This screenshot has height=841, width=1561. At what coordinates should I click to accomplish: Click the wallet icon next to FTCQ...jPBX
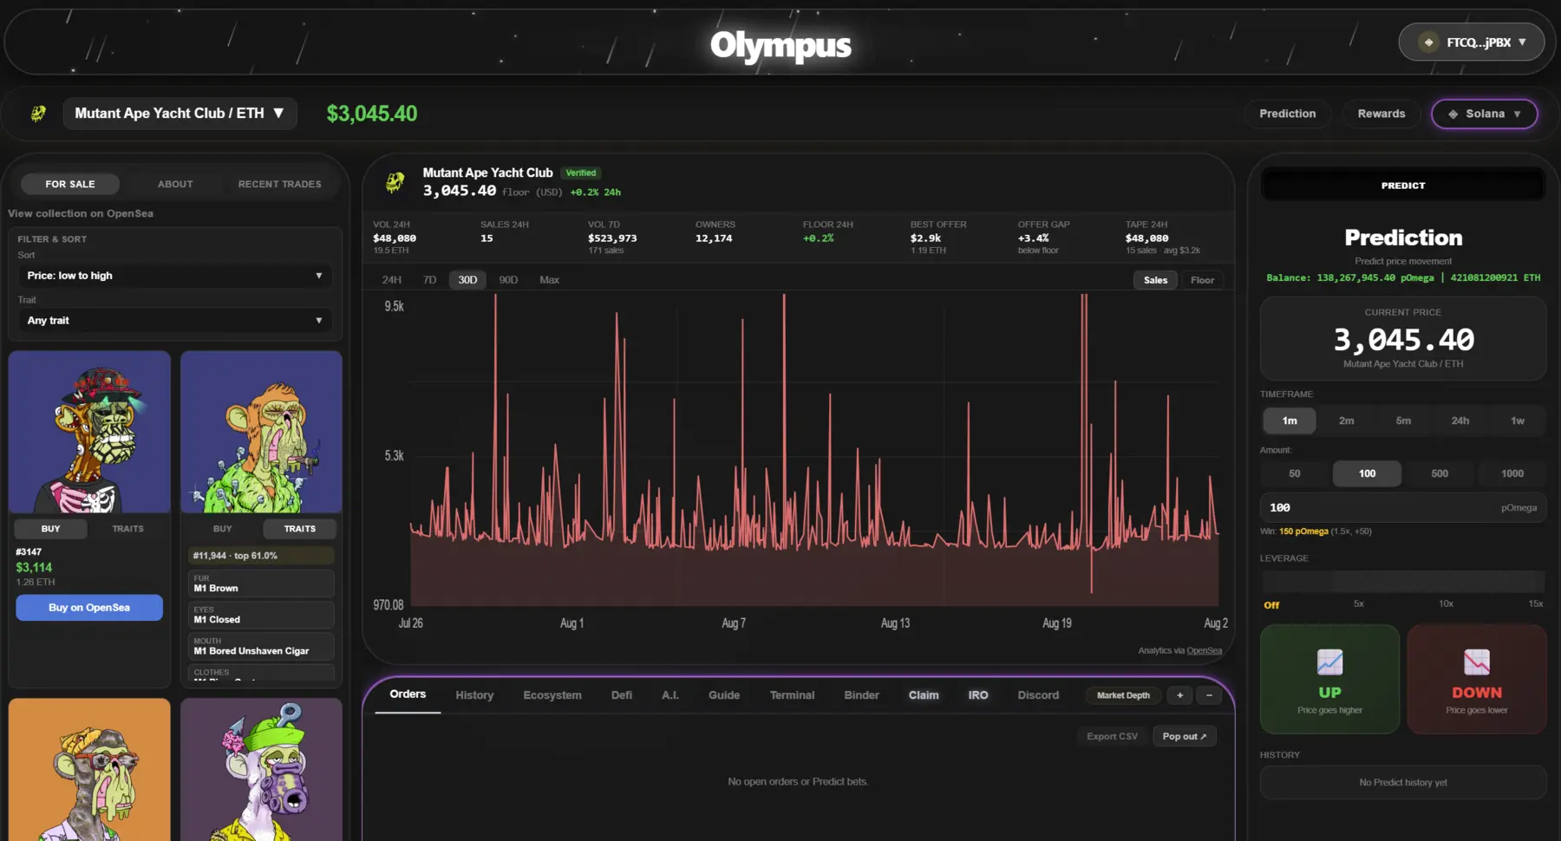1428,42
